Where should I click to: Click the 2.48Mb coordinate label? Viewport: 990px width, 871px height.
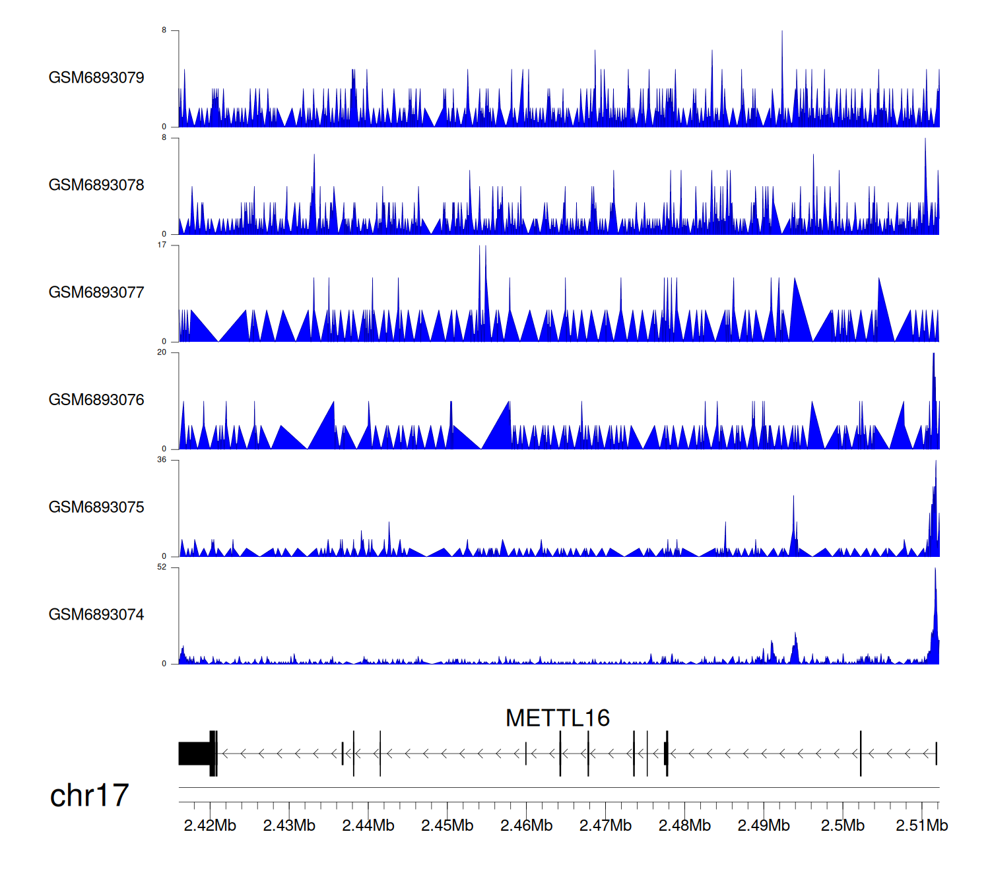(x=684, y=825)
